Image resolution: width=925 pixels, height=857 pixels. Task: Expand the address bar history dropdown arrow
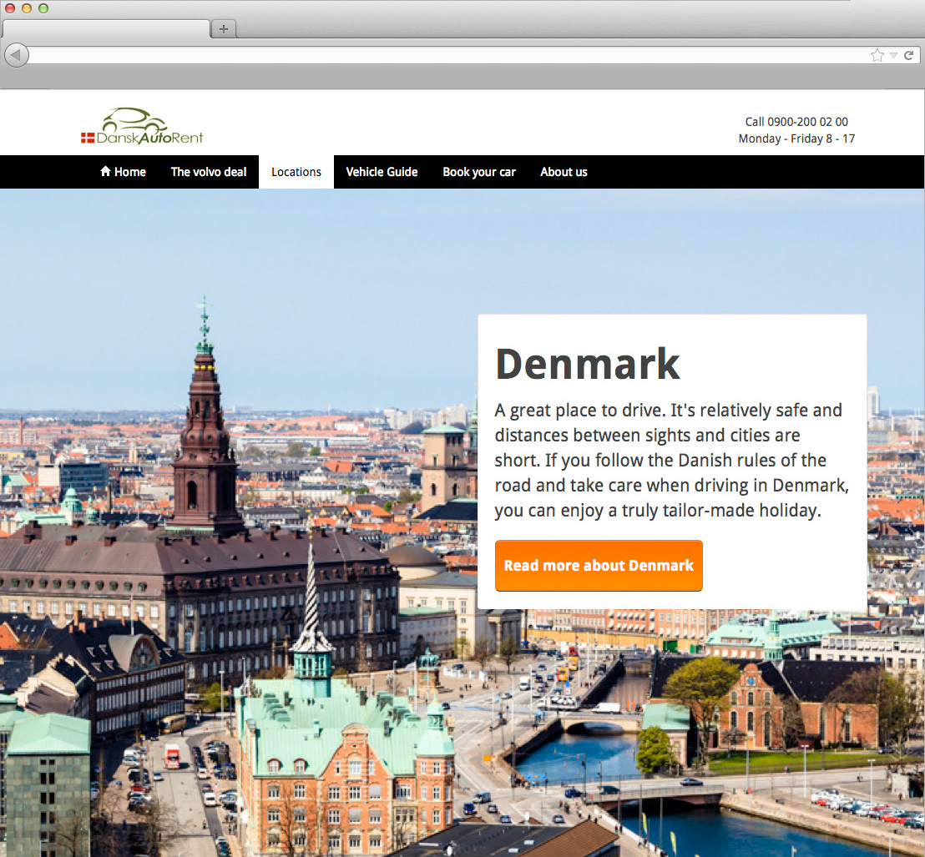[x=893, y=56]
